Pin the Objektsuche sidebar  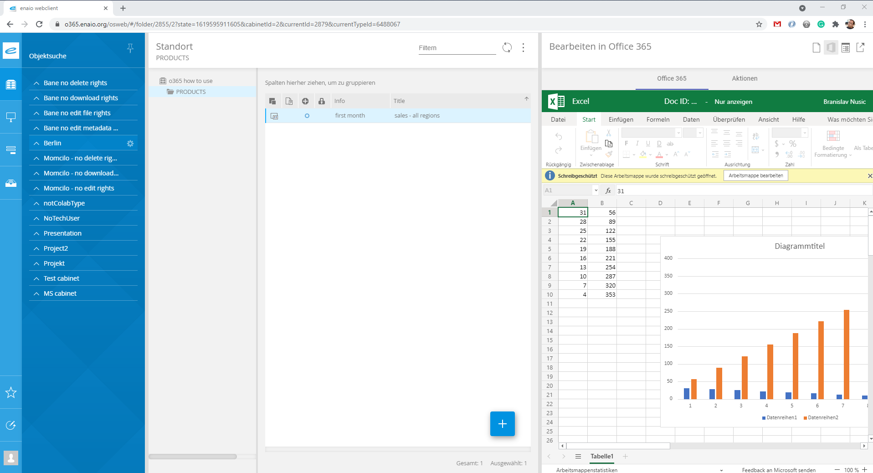(130, 48)
